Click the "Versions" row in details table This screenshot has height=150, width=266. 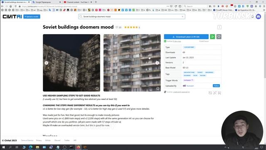coord(193,62)
